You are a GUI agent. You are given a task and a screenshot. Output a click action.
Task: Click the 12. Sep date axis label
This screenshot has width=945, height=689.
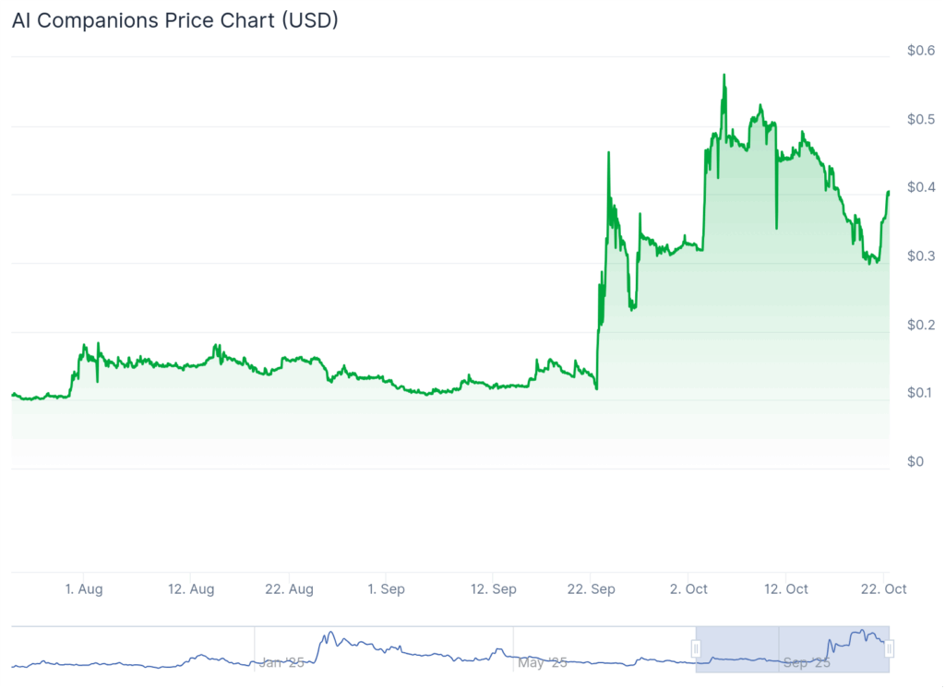coord(494,588)
